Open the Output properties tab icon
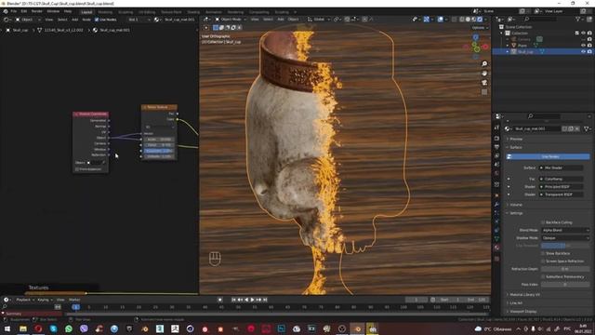 point(496,147)
